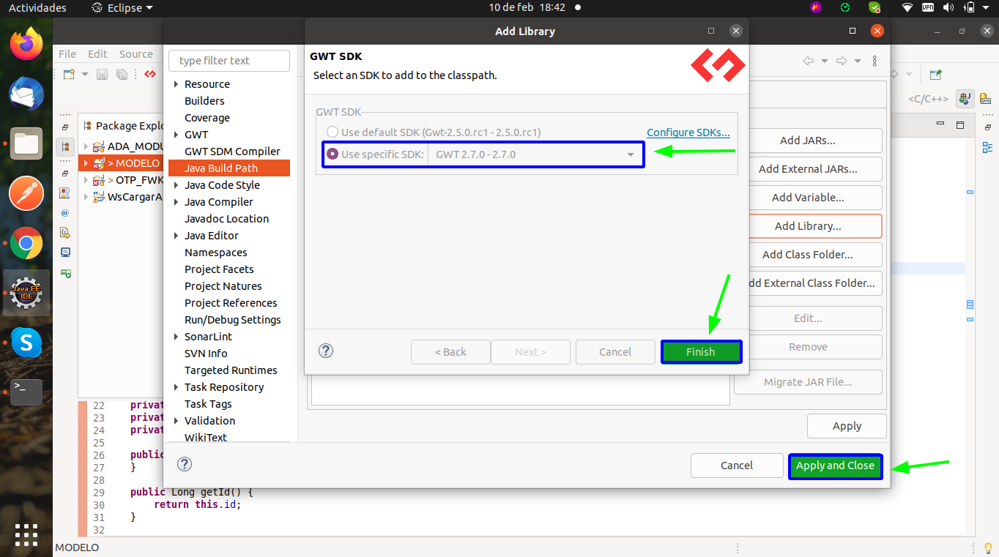Image resolution: width=999 pixels, height=557 pixels.
Task: Expand the Java Compiler tree node
Action: [177, 202]
